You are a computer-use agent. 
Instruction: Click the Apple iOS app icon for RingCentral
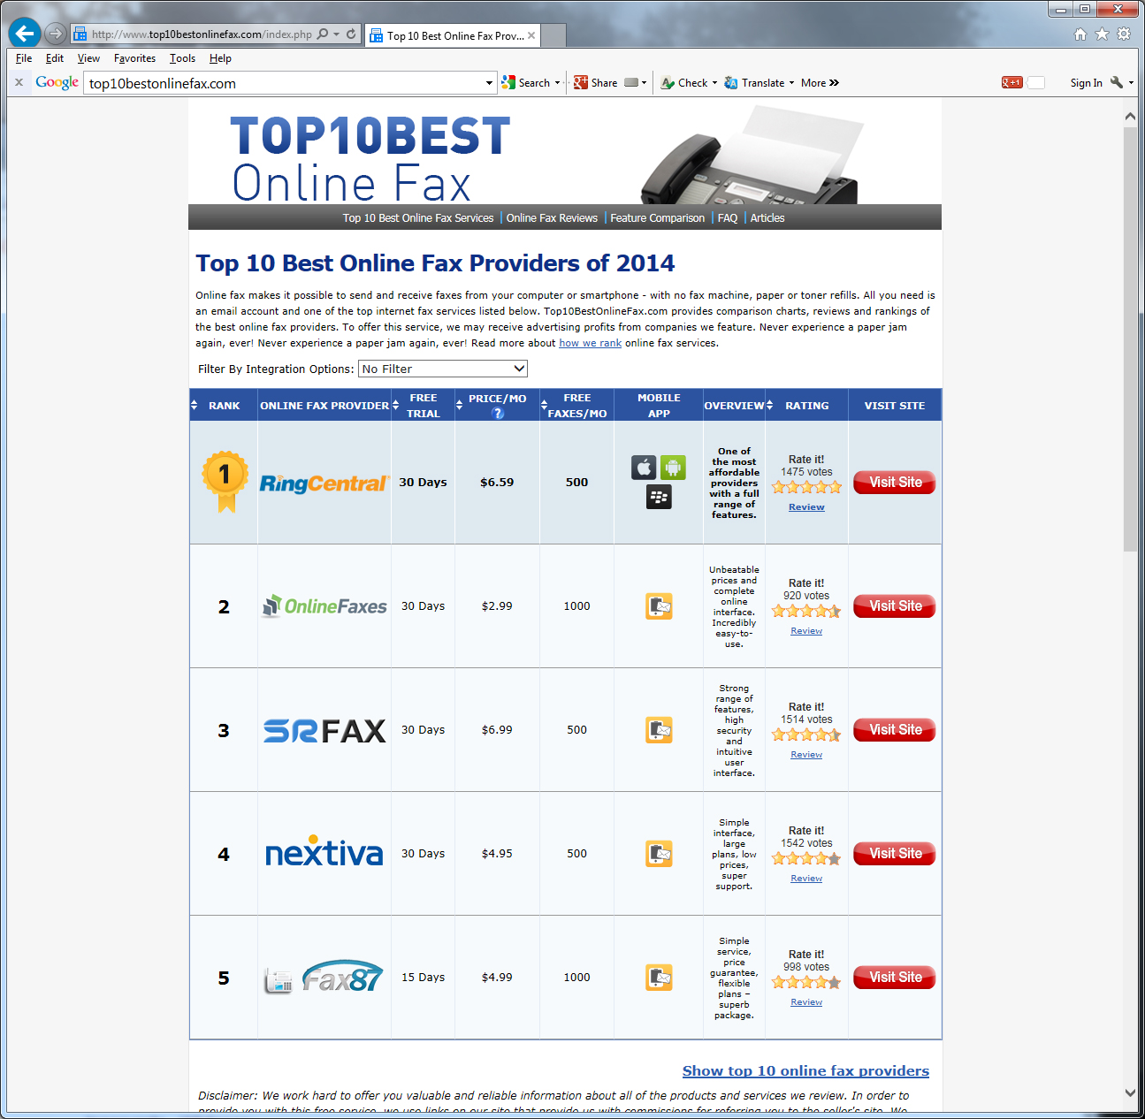(644, 468)
